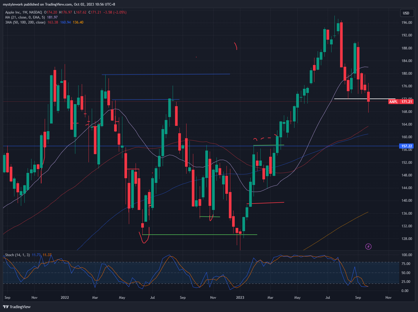This screenshot has height=312, width=418.
Task: Select the 3MA (50, 100, 200, close) legend
Action: tap(25, 22)
